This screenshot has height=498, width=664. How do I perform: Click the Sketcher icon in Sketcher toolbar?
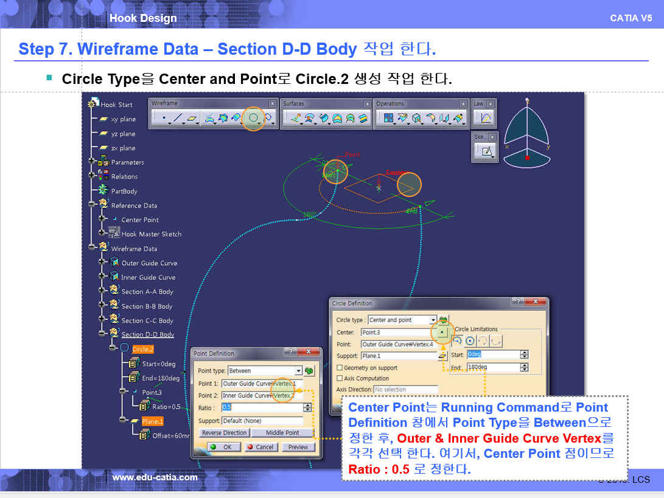pos(486,152)
